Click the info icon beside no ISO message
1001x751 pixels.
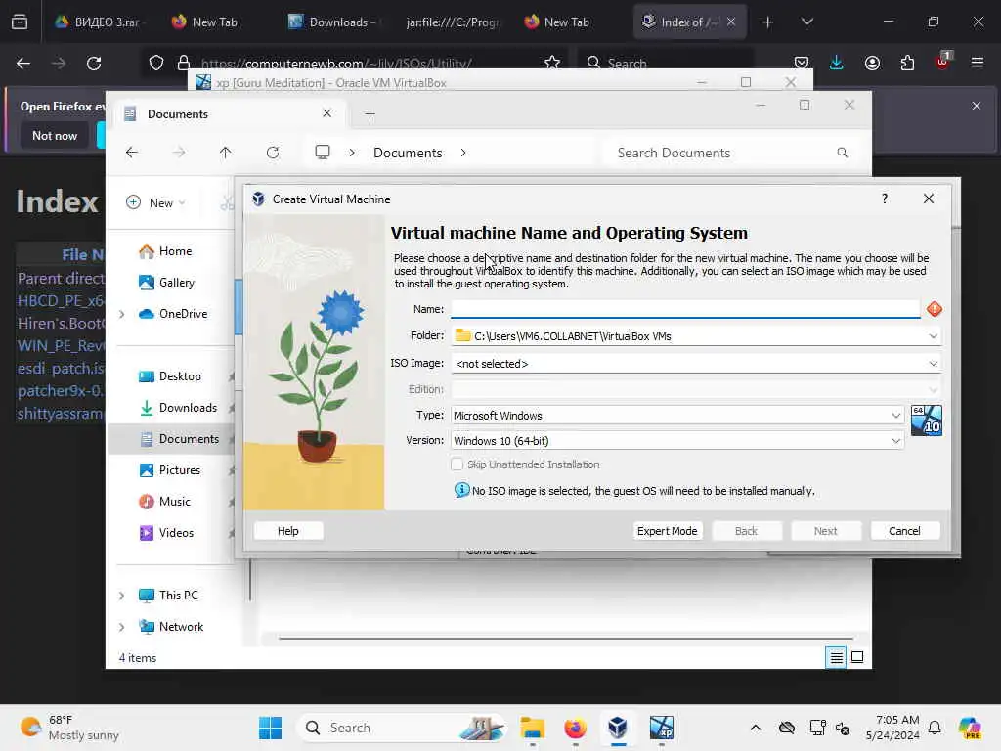(461, 490)
